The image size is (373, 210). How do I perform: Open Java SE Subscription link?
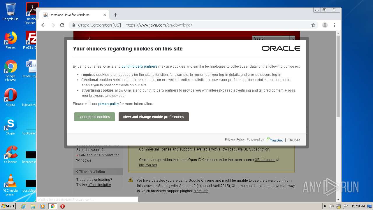[252, 149]
